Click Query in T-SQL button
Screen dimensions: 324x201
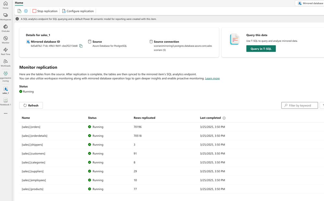coord(261,49)
